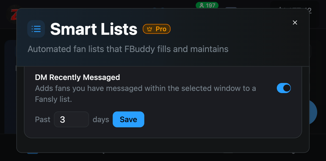Click the blue list-lines icon beside Smart Lists title
This screenshot has width=326, height=161.
[36, 29]
